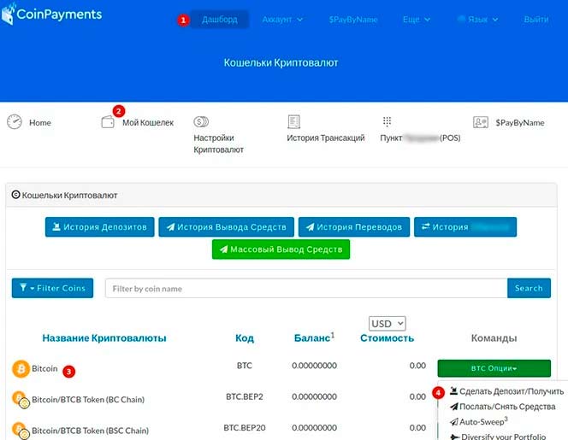Image resolution: width=568 pixels, height=440 pixels.
Task: Open the USD currency selector
Action: point(388,324)
